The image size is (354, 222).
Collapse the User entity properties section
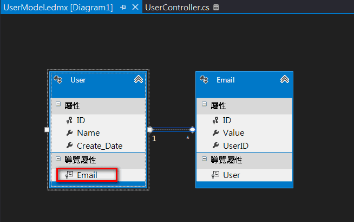tap(58, 105)
